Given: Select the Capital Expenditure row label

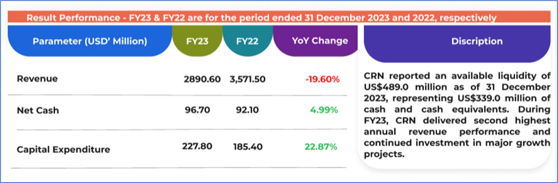Looking at the screenshot, I should tap(63, 149).
